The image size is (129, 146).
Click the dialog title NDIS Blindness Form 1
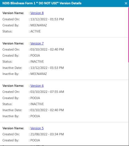pyautogui.click(x=19, y=3)
